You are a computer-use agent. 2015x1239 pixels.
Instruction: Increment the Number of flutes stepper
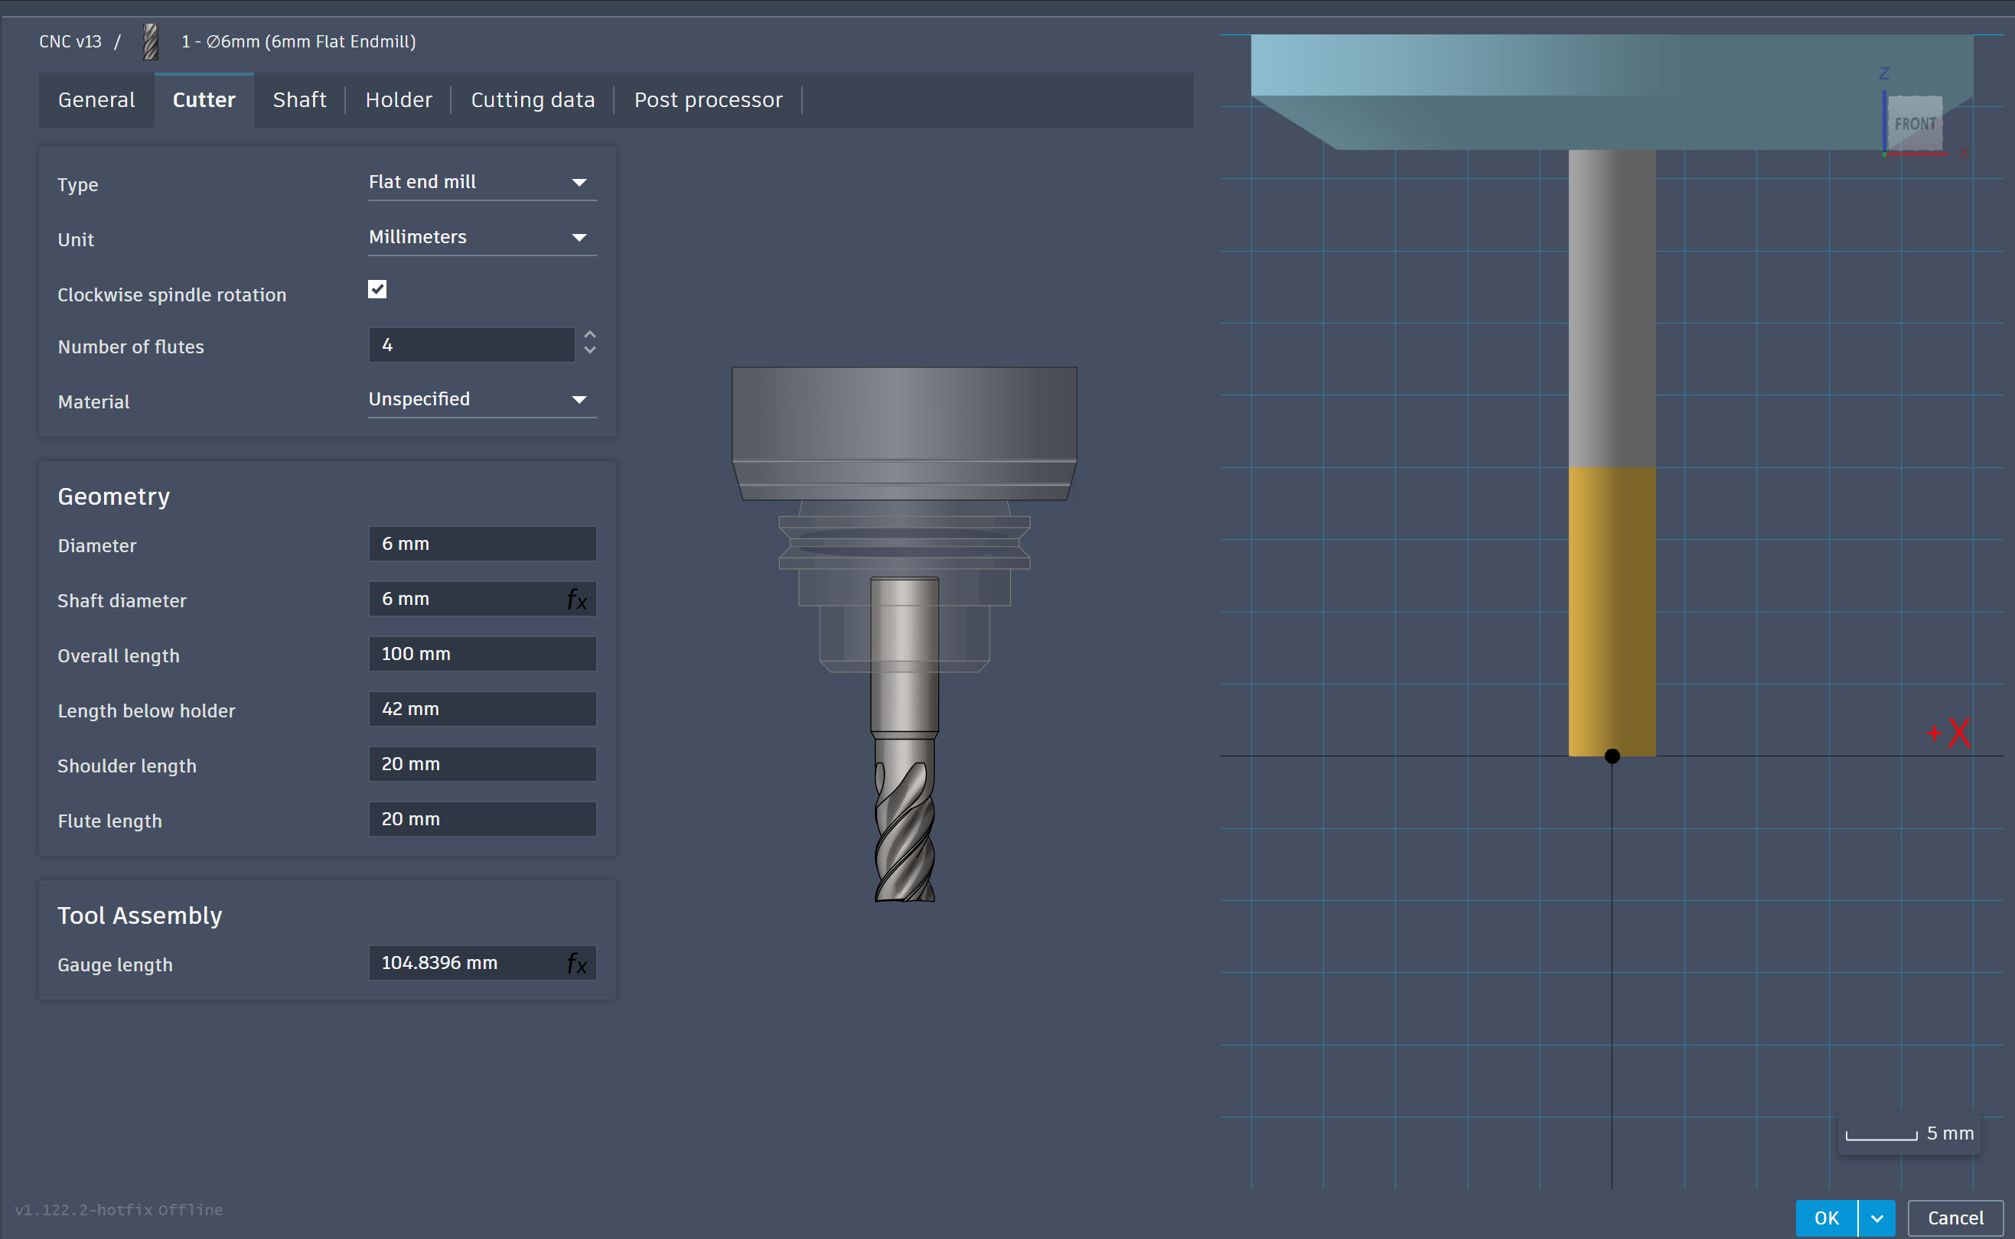589,335
